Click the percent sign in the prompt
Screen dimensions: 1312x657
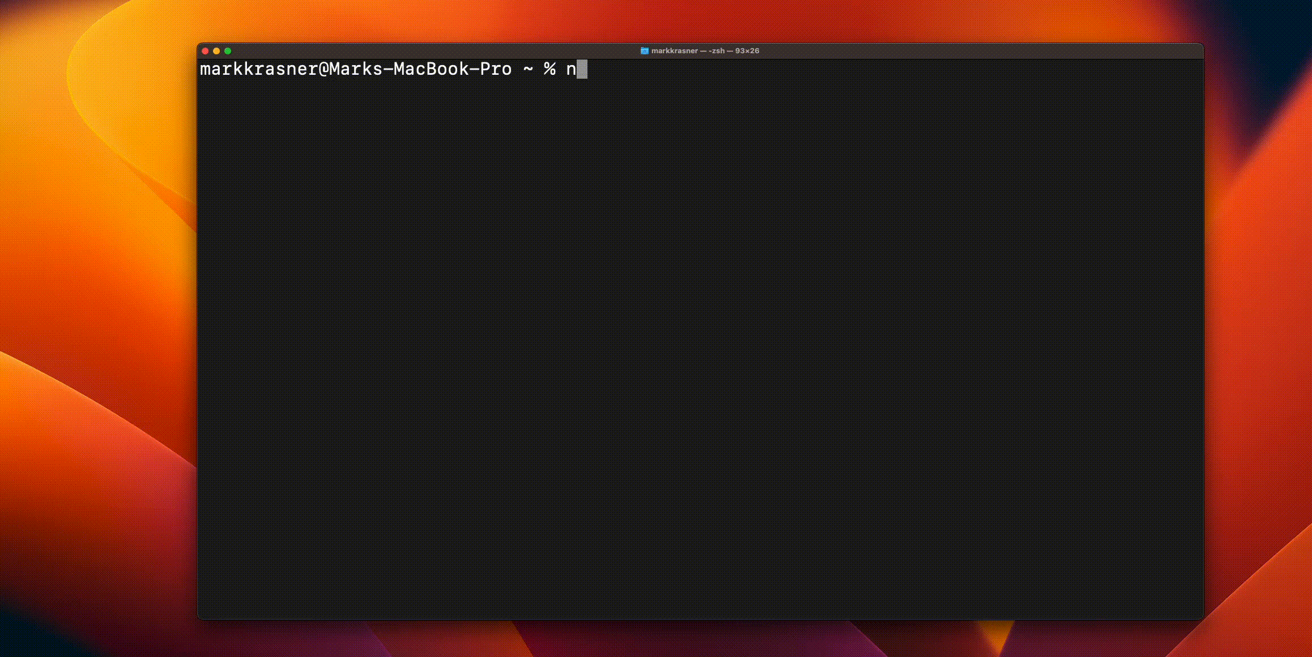[x=549, y=69]
